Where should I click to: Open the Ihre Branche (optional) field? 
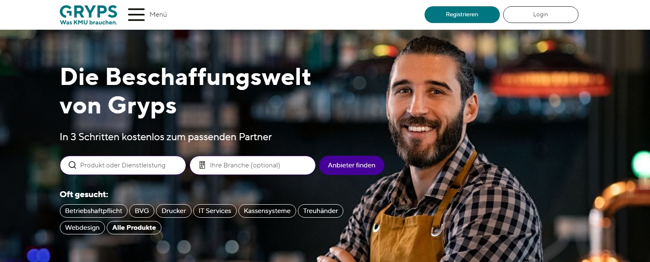pos(253,165)
